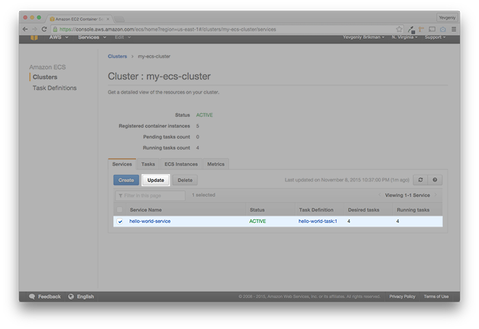
Task: Expand the Services dropdown
Action: pos(92,38)
